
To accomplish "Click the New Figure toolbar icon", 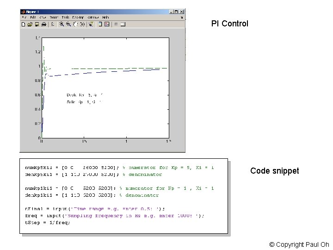I will tap(24, 25).
